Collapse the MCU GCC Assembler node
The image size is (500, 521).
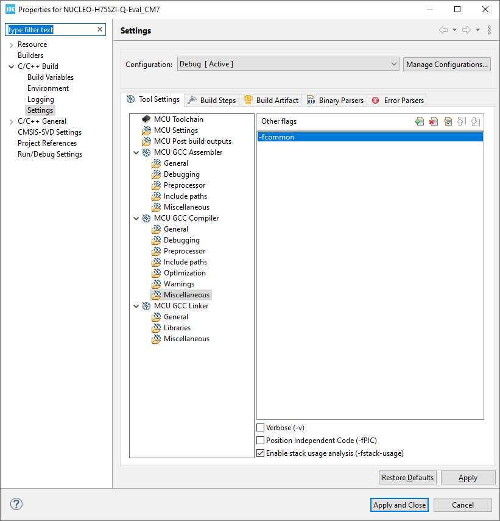[136, 152]
